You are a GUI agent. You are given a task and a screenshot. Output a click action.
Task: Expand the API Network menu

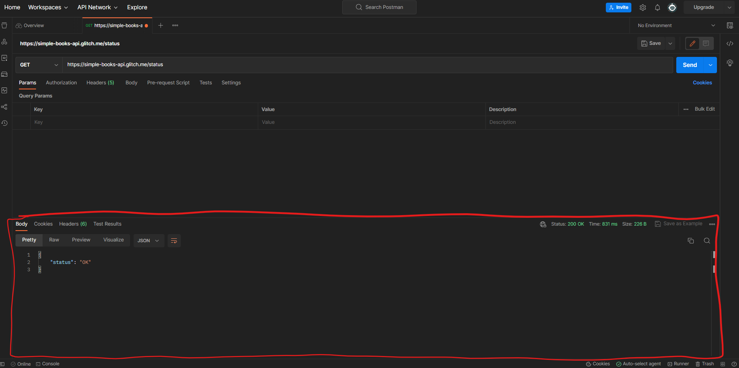(97, 7)
